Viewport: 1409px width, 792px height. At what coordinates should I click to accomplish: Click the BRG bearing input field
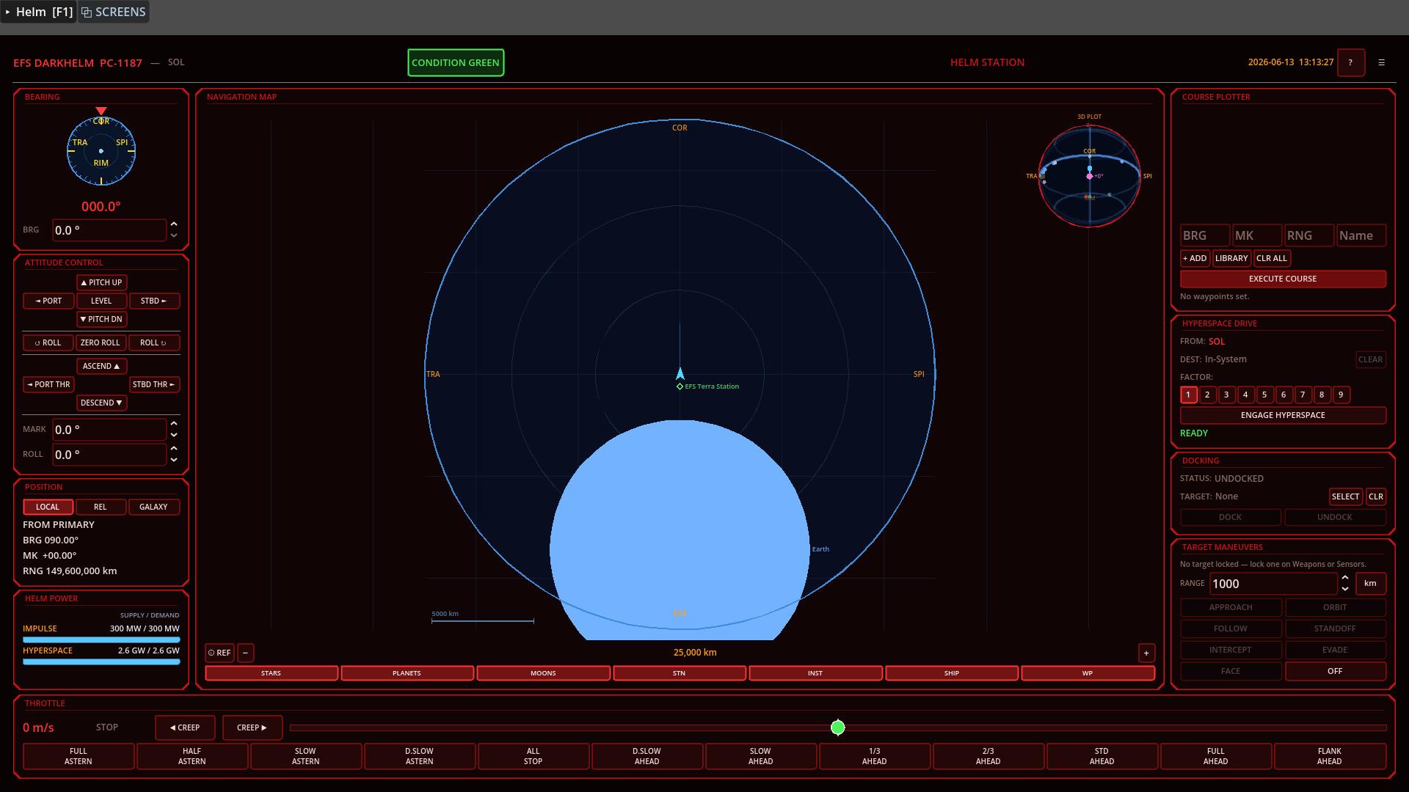pyautogui.click(x=109, y=230)
